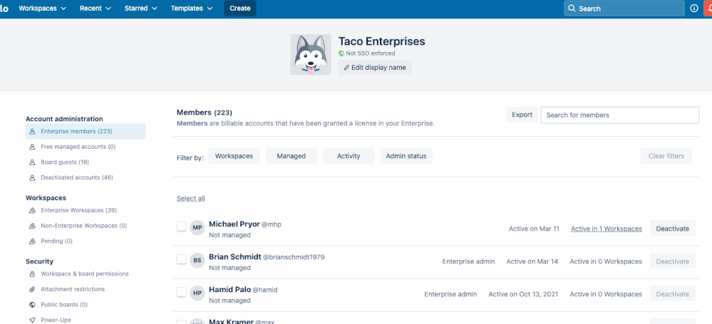Export the members list
Screen dimensions: 712x324
(522, 115)
